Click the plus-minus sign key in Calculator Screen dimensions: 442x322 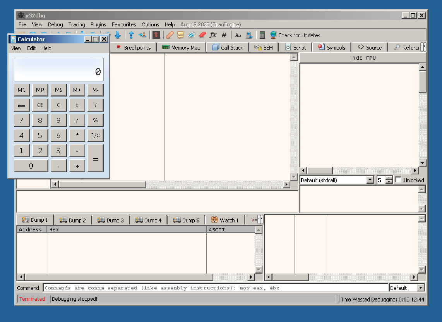pyautogui.click(x=77, y=105)
